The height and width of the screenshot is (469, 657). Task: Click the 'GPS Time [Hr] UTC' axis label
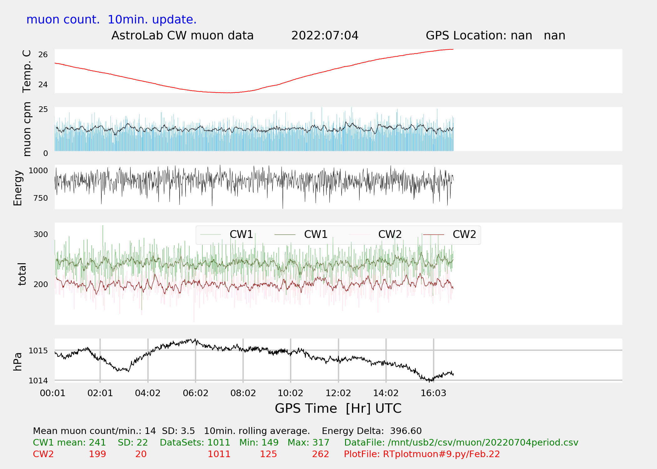point(338,408)
